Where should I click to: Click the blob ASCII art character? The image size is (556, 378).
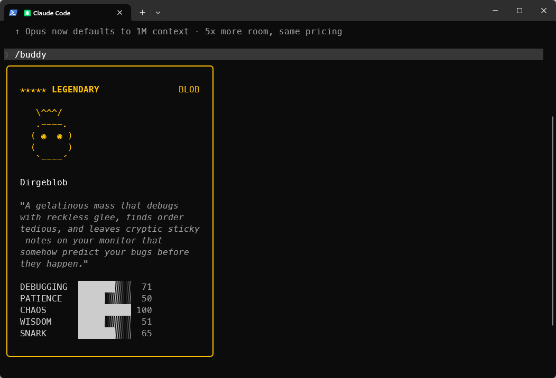(x=52, y=135)
